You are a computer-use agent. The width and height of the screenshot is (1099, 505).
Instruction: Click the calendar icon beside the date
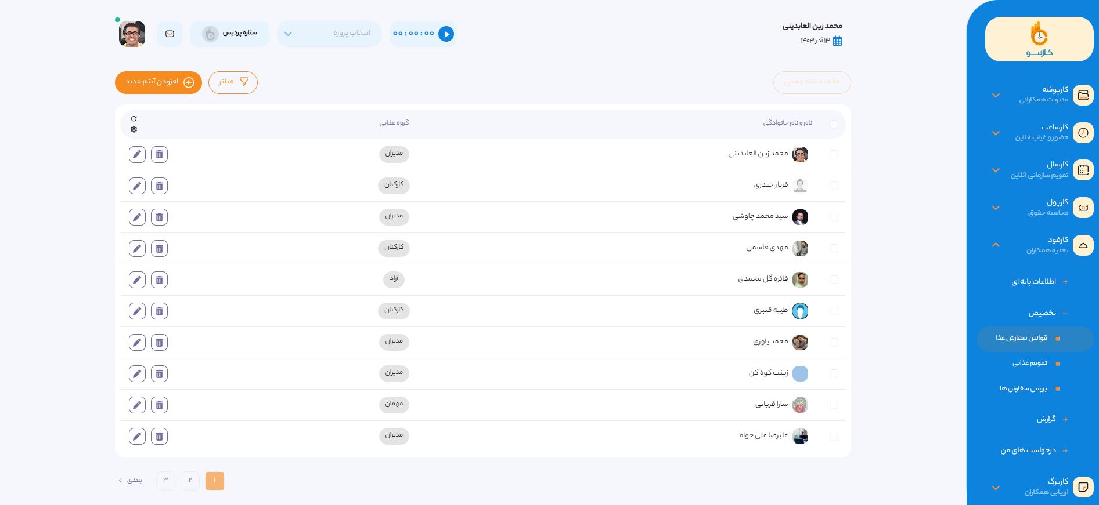click(837, 41)
